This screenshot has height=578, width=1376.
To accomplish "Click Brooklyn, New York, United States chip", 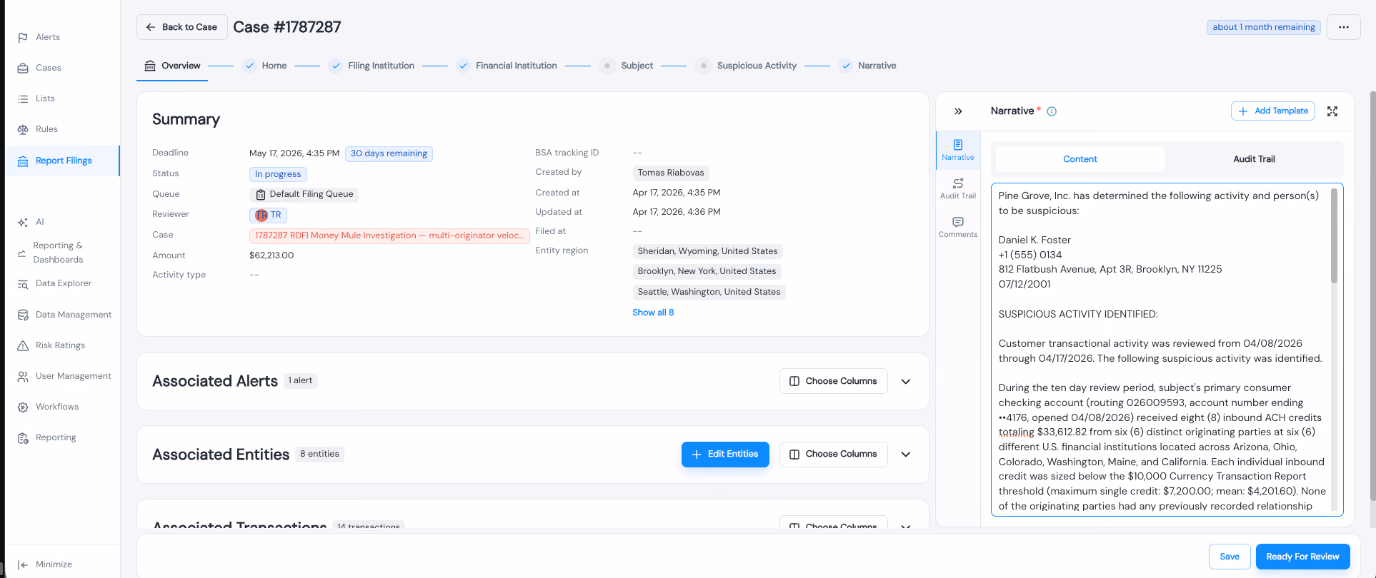I will pos(707,271).
